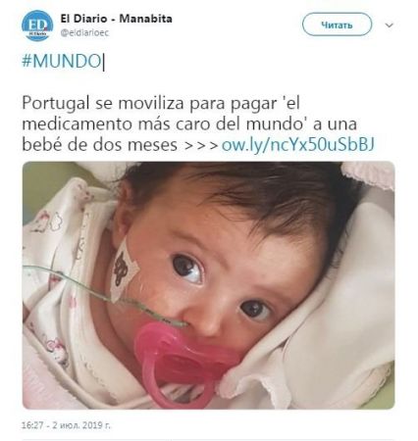Open the El Diario - Manabita profile name
Screen dimensions: 418x441
point(116,19)
